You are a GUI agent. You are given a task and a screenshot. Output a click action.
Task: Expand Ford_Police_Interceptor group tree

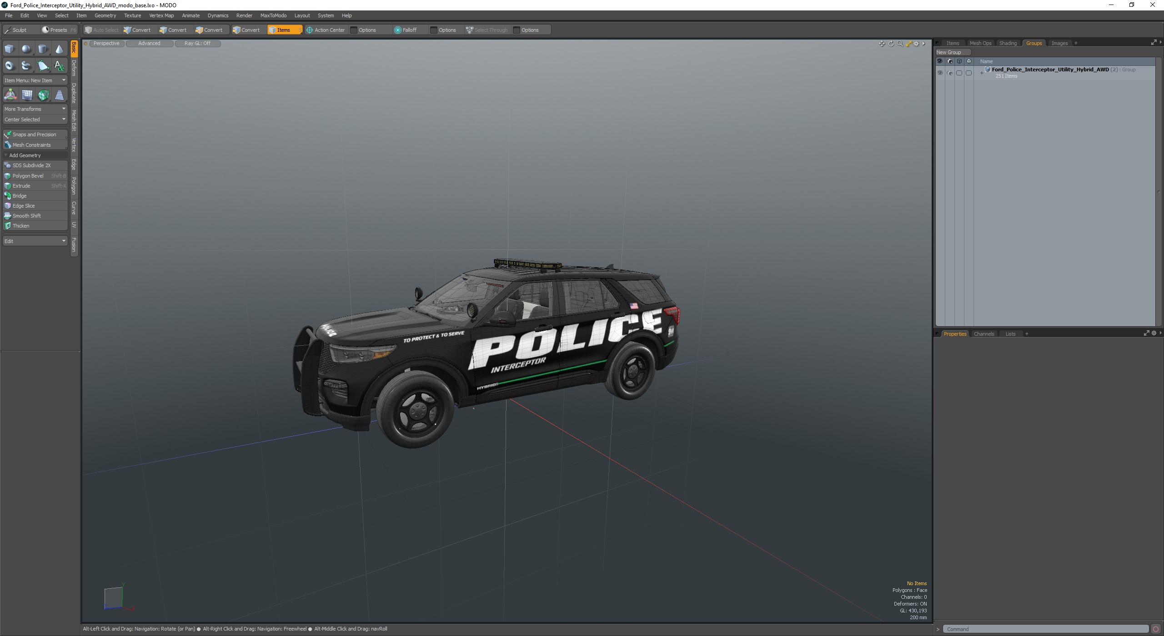tap(982, 73)
